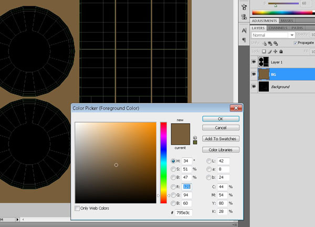Hide the Layer 1 layer visibility eye
This screenshot has width=315, height=227.
[255, 62]
